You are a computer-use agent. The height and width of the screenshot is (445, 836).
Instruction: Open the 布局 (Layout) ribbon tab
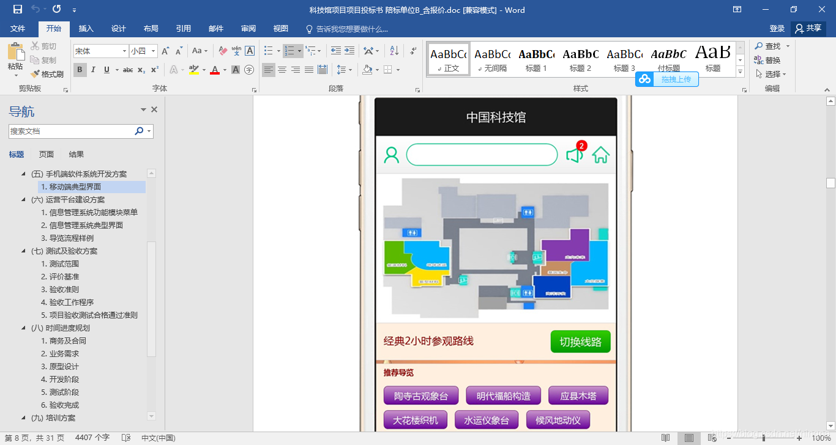pos(151,29)
